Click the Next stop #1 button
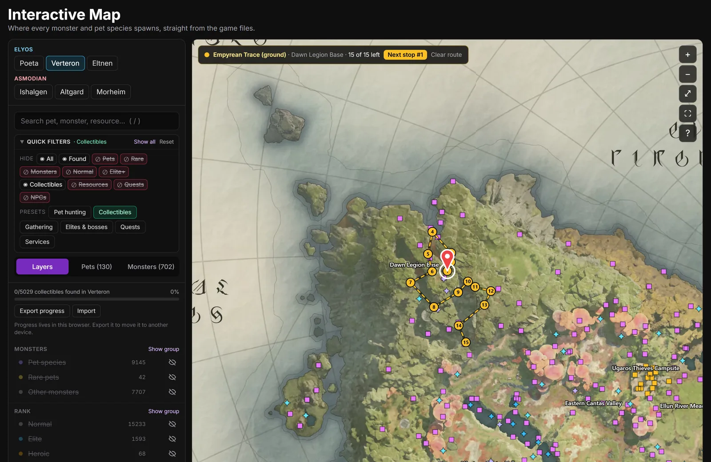The height and width of the screenshot is (462, 711). (405, 55)
